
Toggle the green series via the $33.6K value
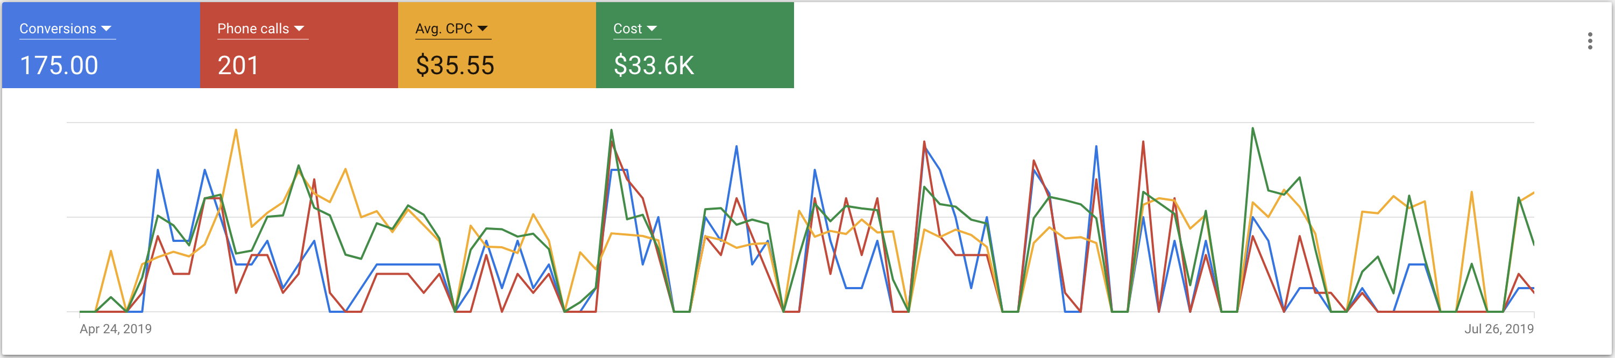click(653, 65)
